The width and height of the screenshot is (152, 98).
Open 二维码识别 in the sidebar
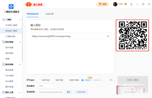tap(10, 36)
